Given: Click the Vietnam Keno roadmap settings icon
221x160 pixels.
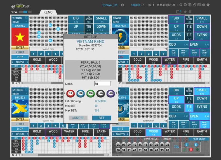Looking at the screenshot, I should (x=13, y=83).
